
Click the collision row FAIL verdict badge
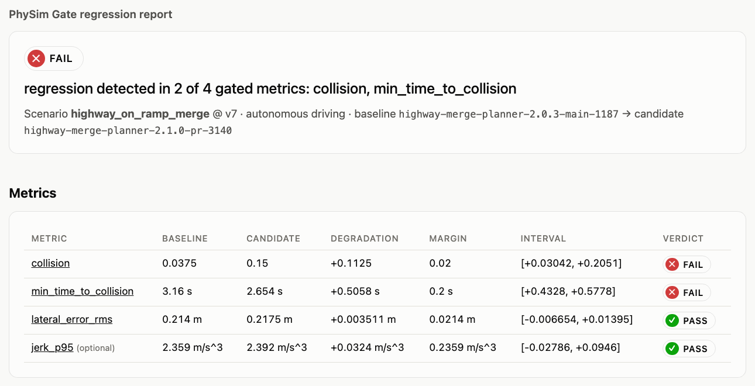687,264
